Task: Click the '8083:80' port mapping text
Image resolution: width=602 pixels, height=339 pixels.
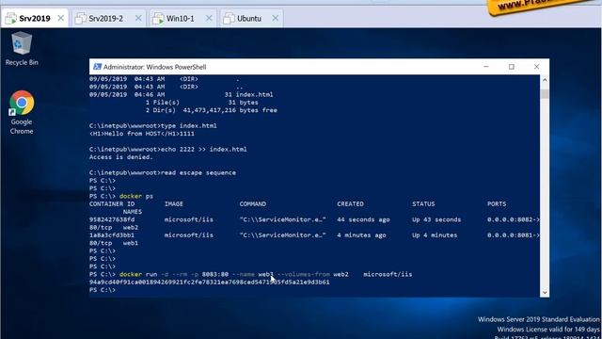Action: pyautogui.click(x=215, y=274)
